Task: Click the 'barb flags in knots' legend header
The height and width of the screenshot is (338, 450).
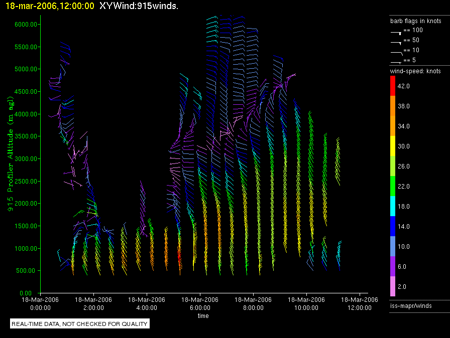Action: (x=416, y=22)
